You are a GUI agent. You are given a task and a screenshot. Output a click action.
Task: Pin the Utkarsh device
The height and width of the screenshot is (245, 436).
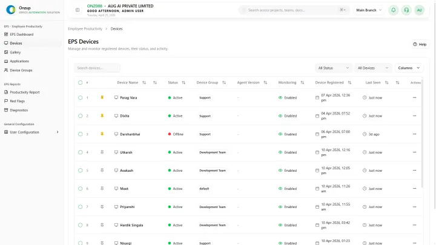click(102, 152)
